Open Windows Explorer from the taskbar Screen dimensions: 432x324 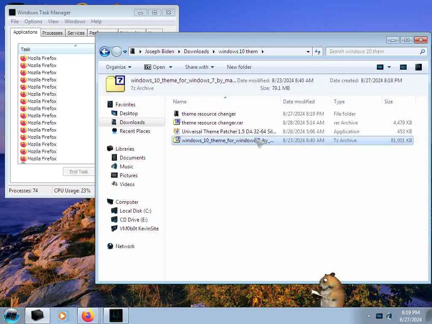pyautogui.click(x=37, y=316)
